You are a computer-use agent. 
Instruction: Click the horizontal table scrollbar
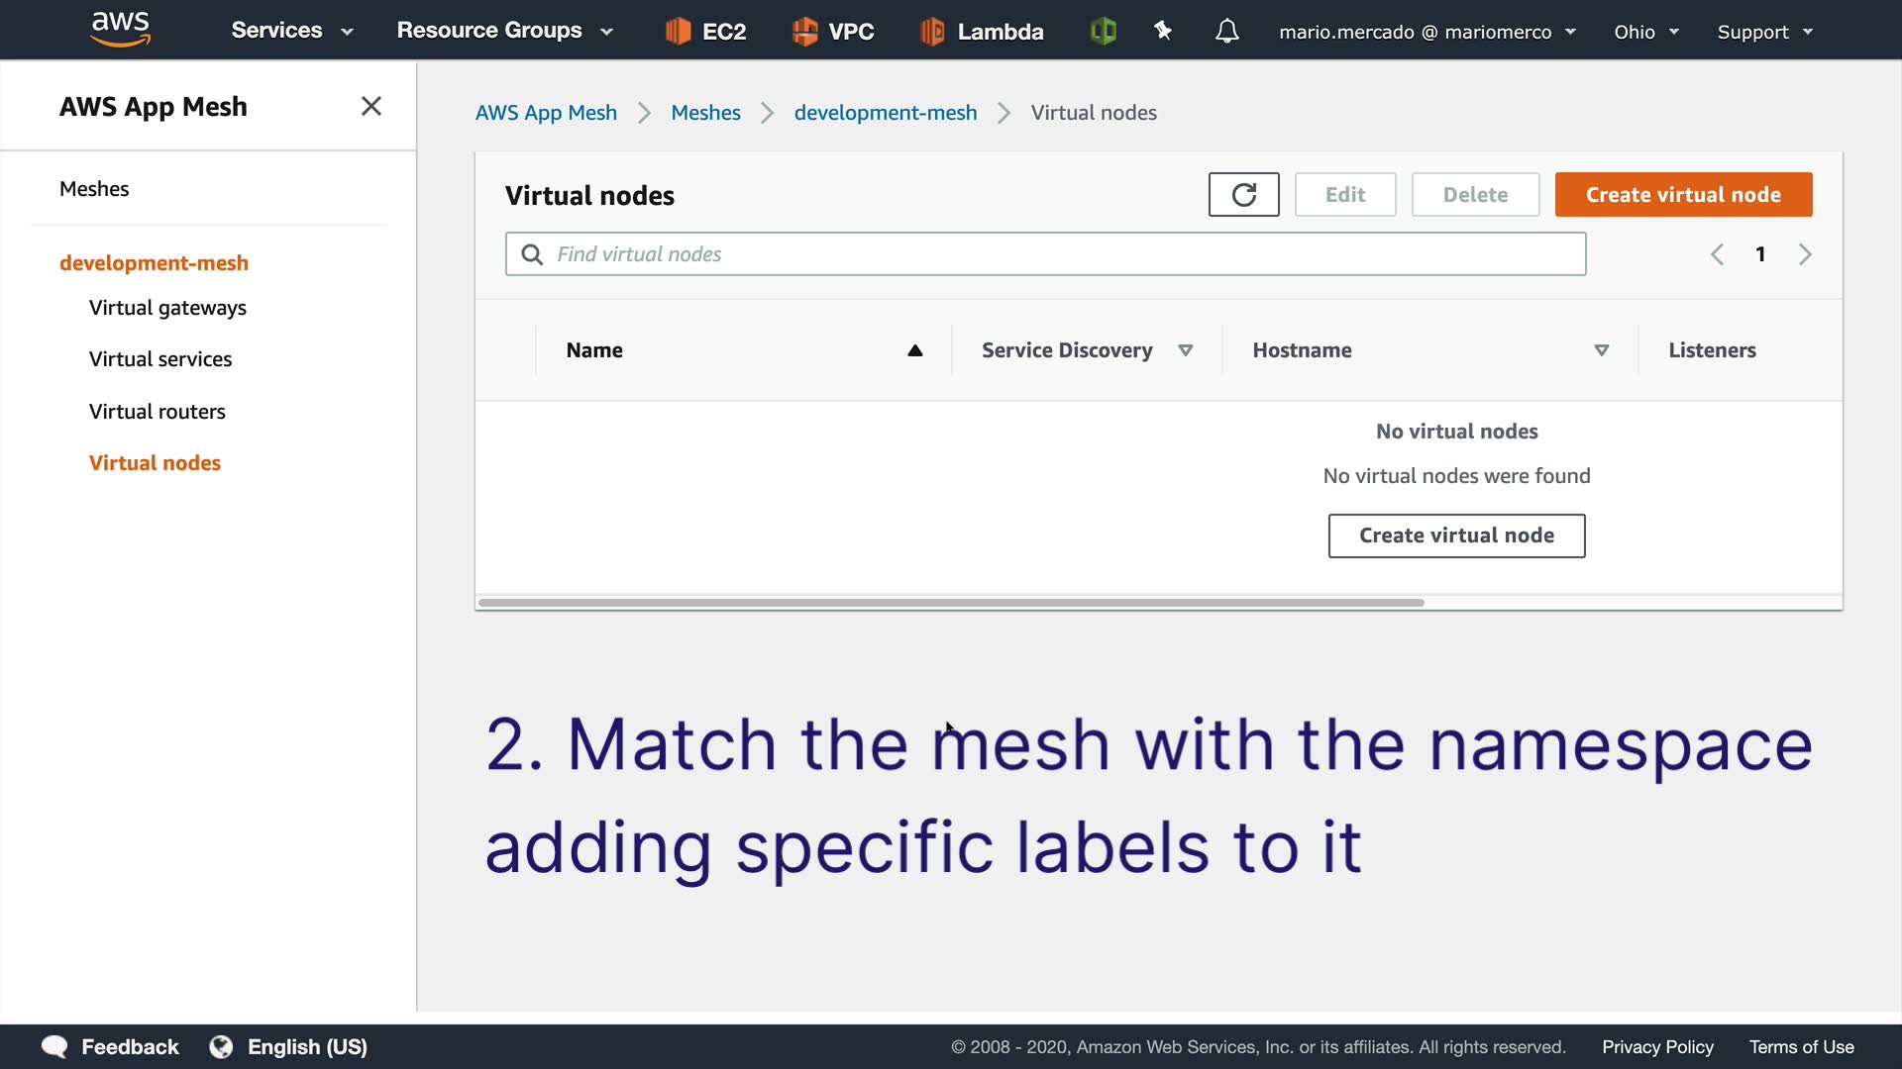click(950, 602)
